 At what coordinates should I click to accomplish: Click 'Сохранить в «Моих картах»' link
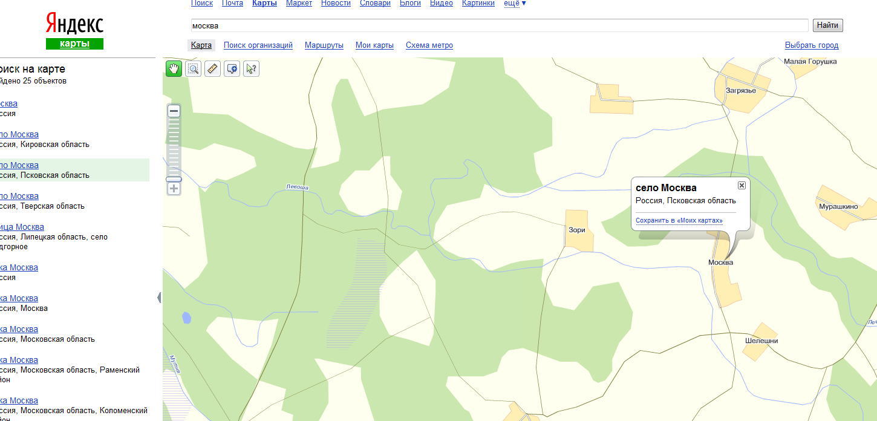[x=679, y=221]
